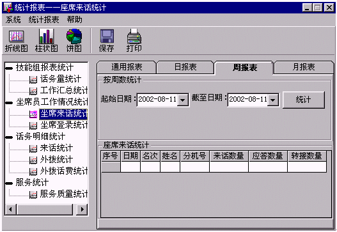Click the 打印 printer icon
The width and height of the screenshot is (337, 232).
(134, 36)
